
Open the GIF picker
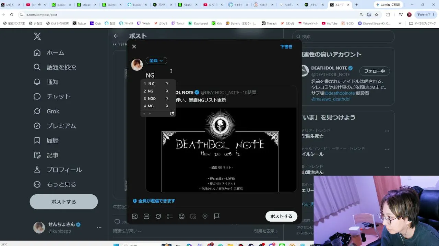coord(146,216)
